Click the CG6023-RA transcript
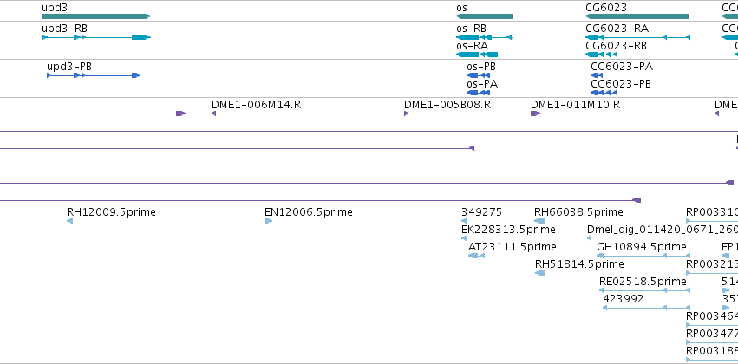Viewport: 738px width, 364px height. (637, 37)
